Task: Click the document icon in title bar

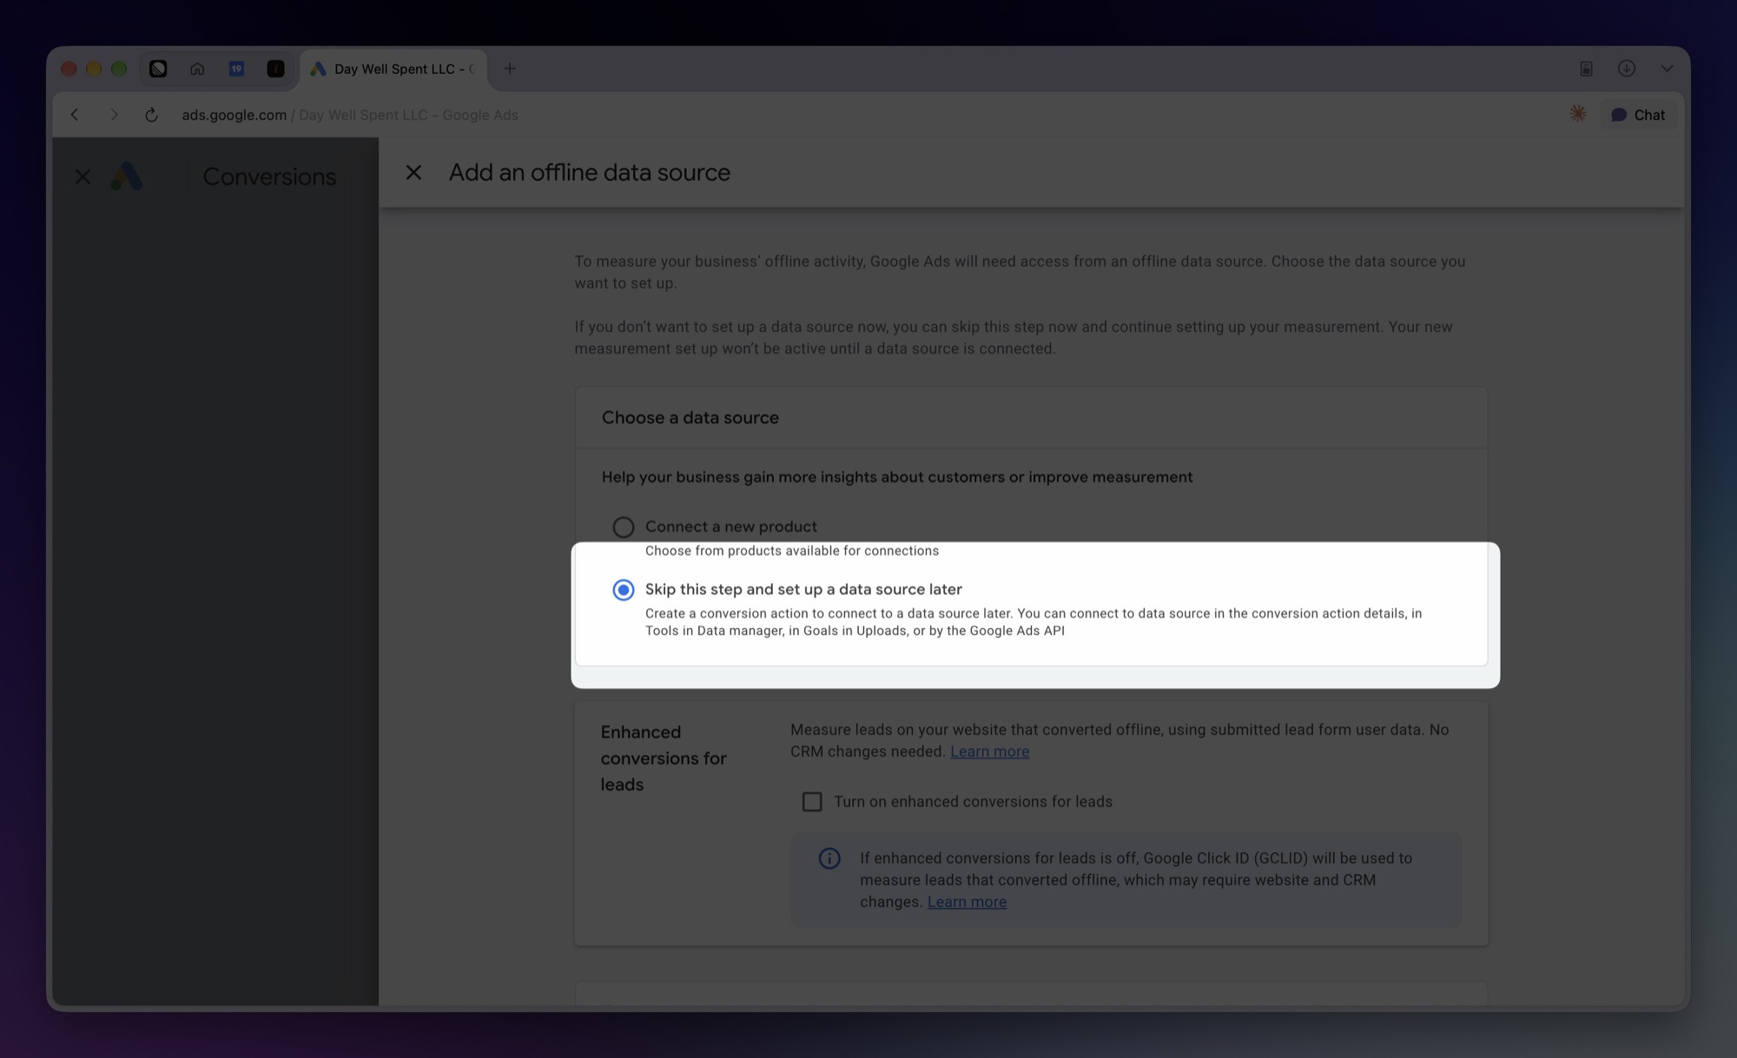Action: pos(1586,69)
